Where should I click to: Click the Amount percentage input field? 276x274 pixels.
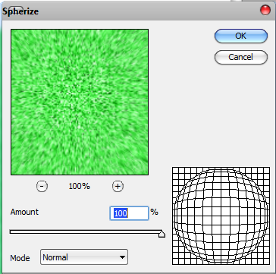129,213
